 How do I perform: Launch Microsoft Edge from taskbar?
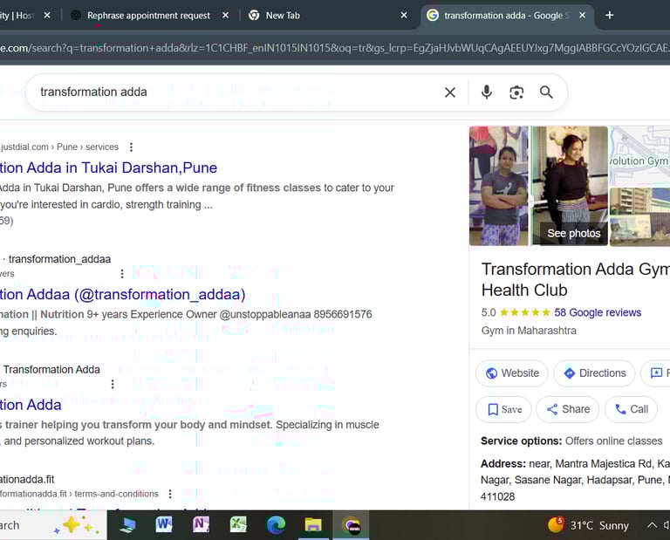click(x=276, y=524)
